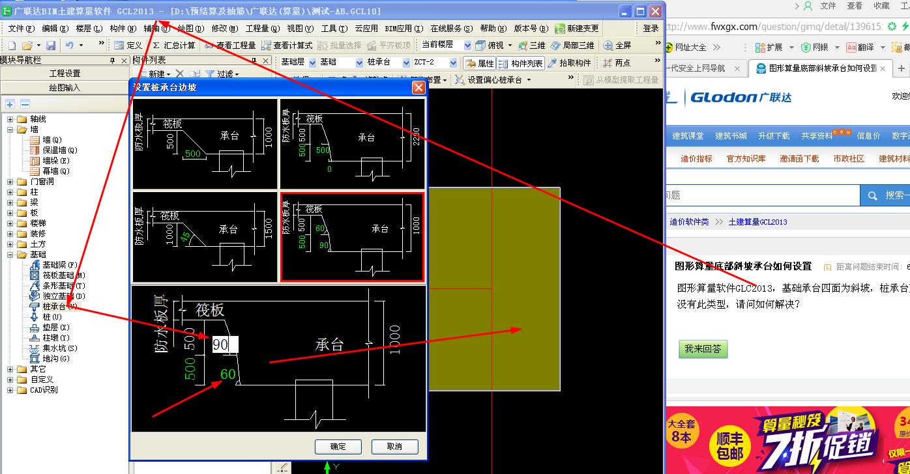Collapse the 墙 tree node

point(10,130)
